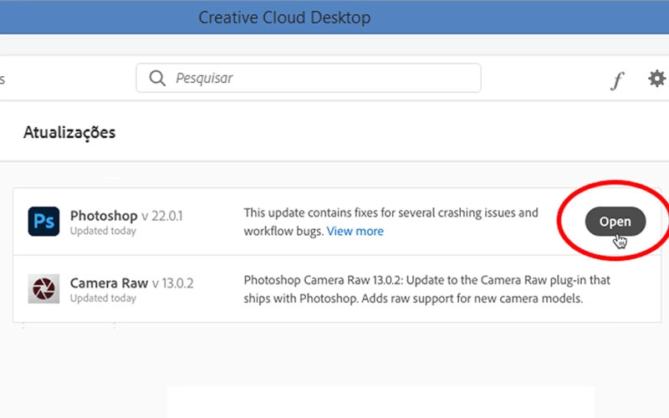Open settings with the gear icon
This screenshot has height=418, width=669.
tap(657, 79)
